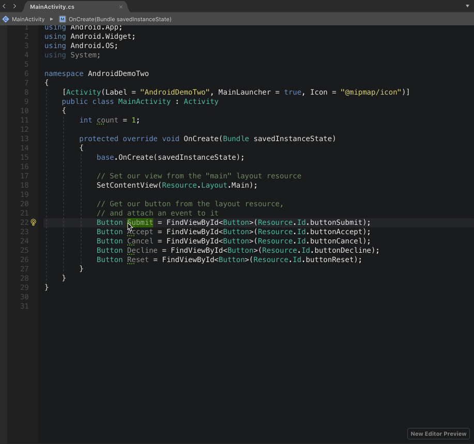Open the tab list dropdown arrow
This screenshot has width=474, height=444.
[467, 6]
